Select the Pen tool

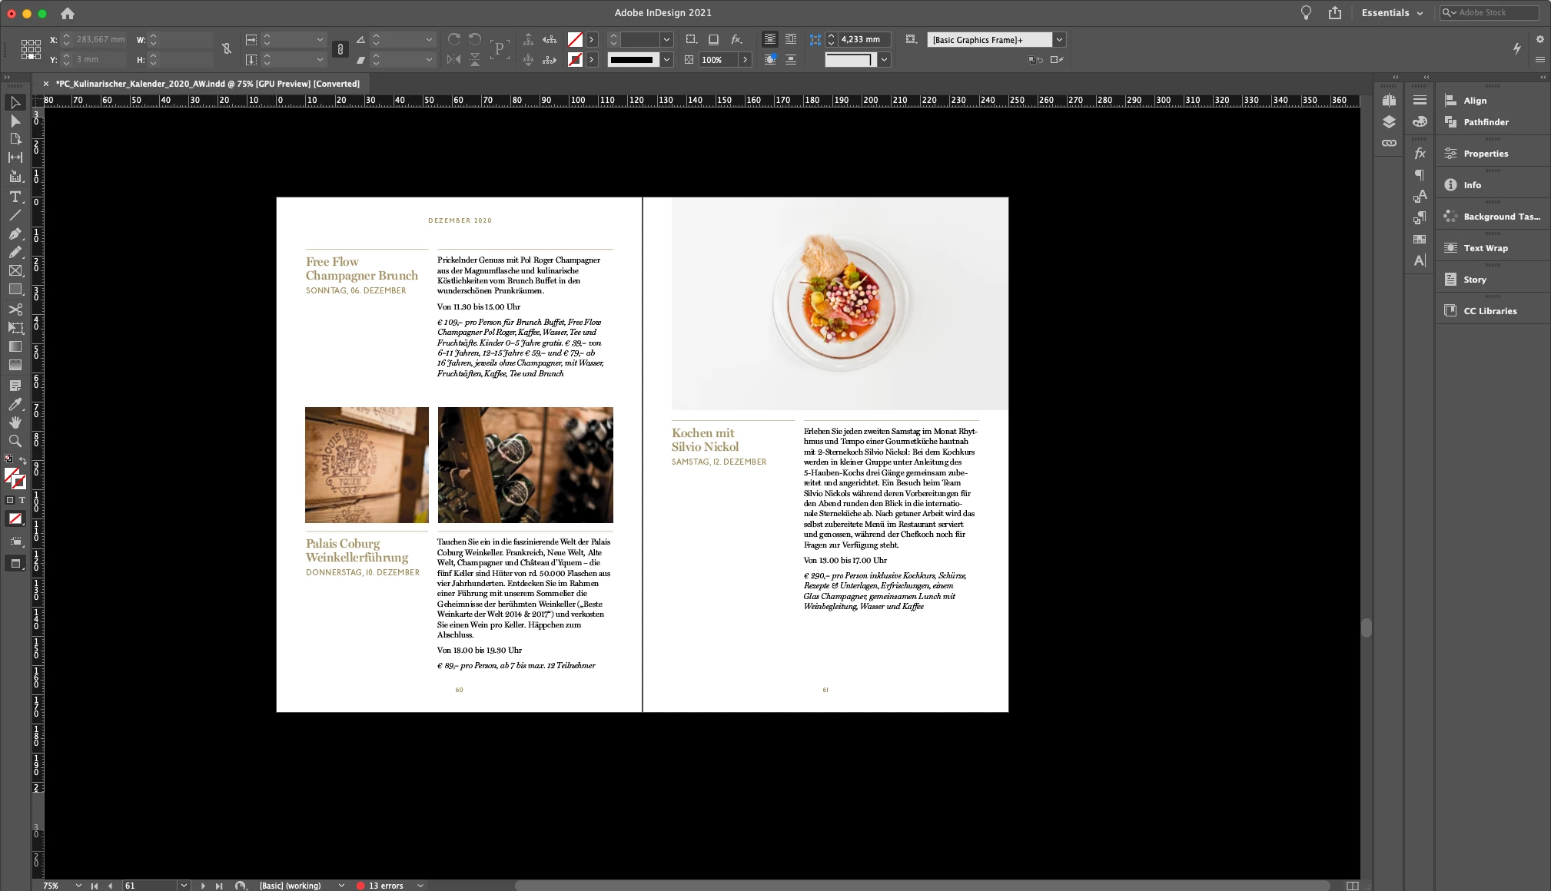pos(15,234)
